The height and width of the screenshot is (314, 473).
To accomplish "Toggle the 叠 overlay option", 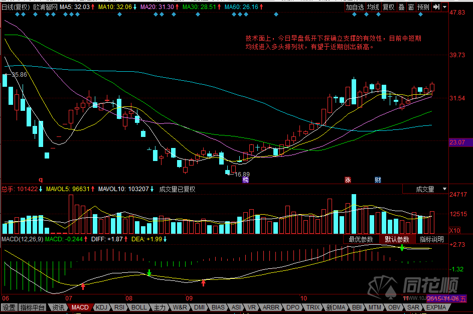I will pos(401,7).
